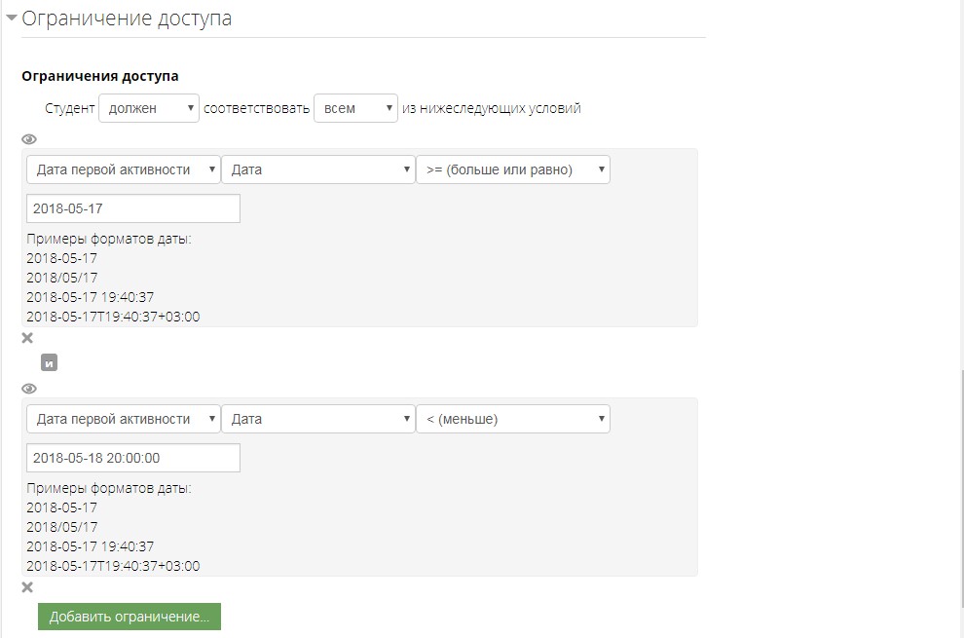This screenshot has height=638, width=964.
Task: Toggle eye visibility icon of second condition
Action: click(29, 389)
